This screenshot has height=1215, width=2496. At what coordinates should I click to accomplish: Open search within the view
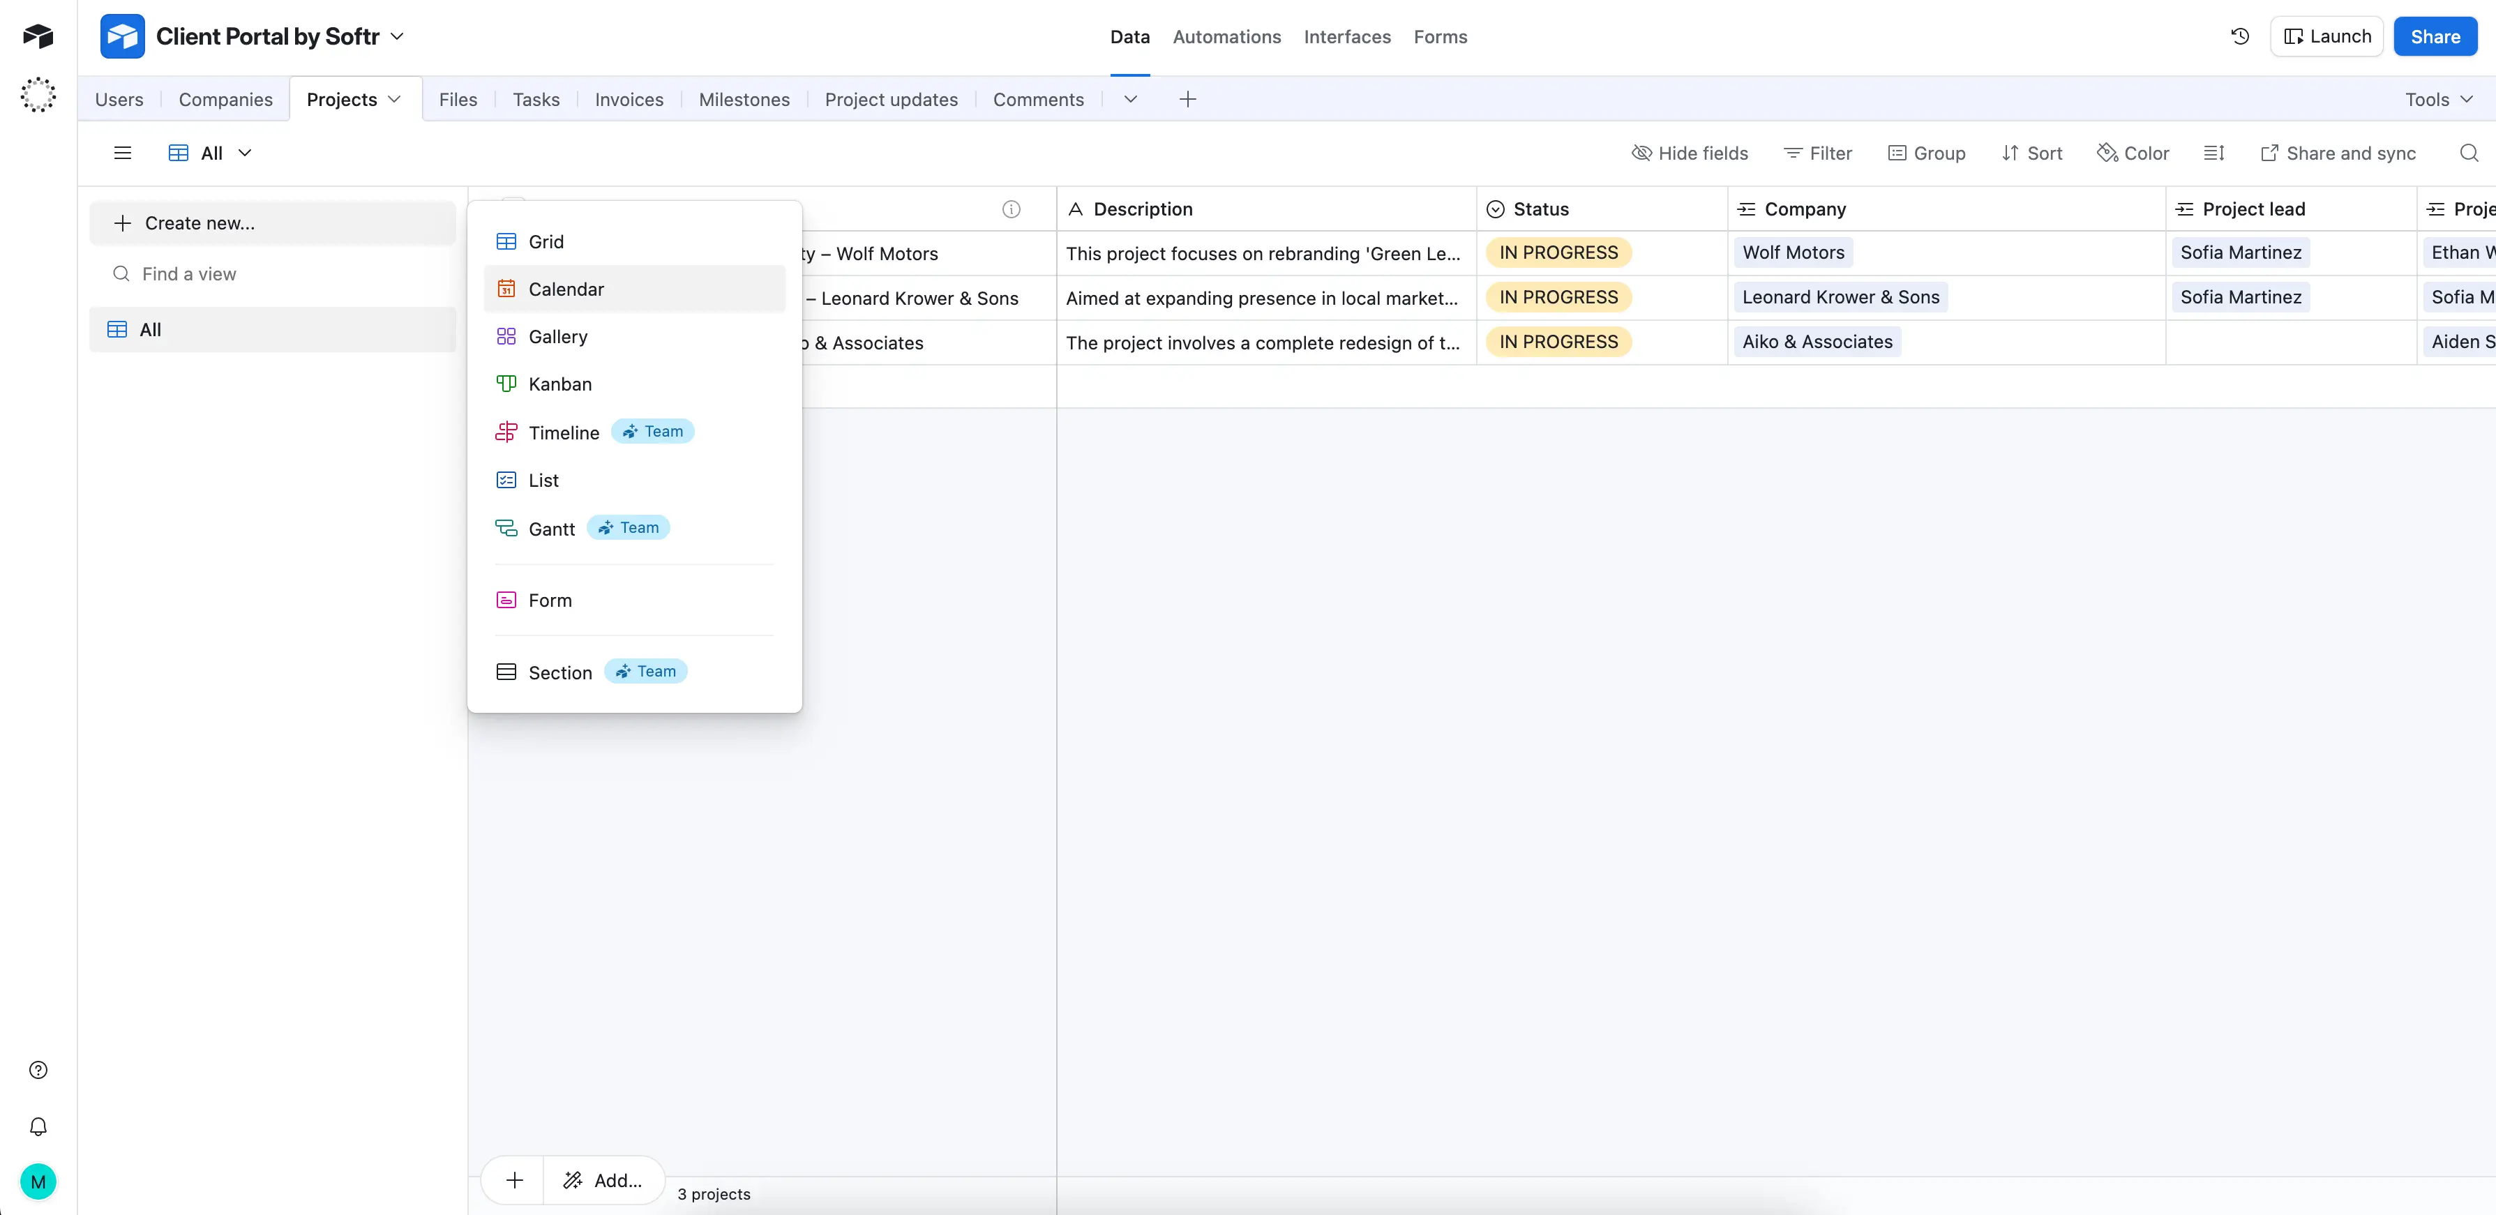point(2469,152)
